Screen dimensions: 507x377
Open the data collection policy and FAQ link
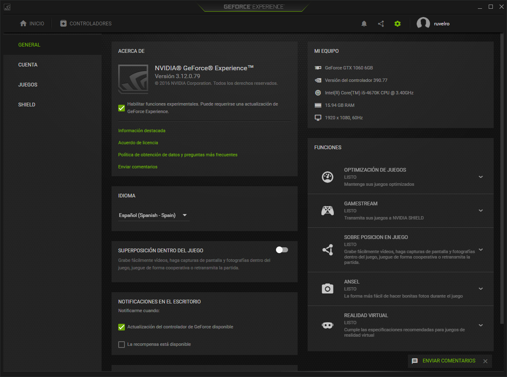(x=178, y=155)
